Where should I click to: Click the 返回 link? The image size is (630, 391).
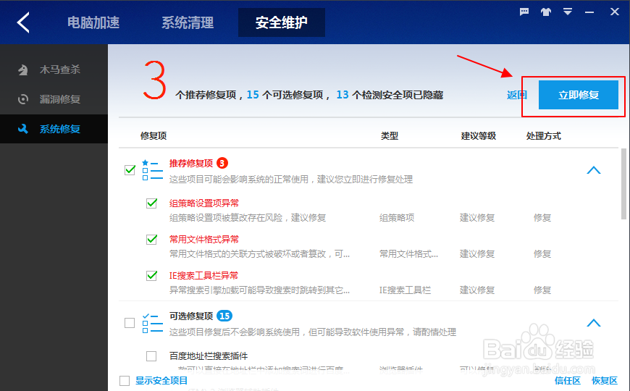pos(517,95)
